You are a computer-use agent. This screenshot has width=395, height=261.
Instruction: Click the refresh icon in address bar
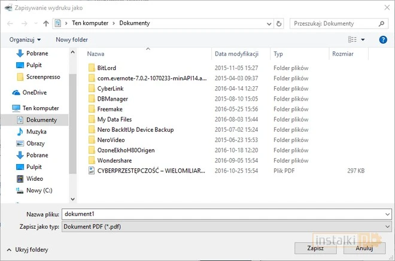[x=279, y=23]
